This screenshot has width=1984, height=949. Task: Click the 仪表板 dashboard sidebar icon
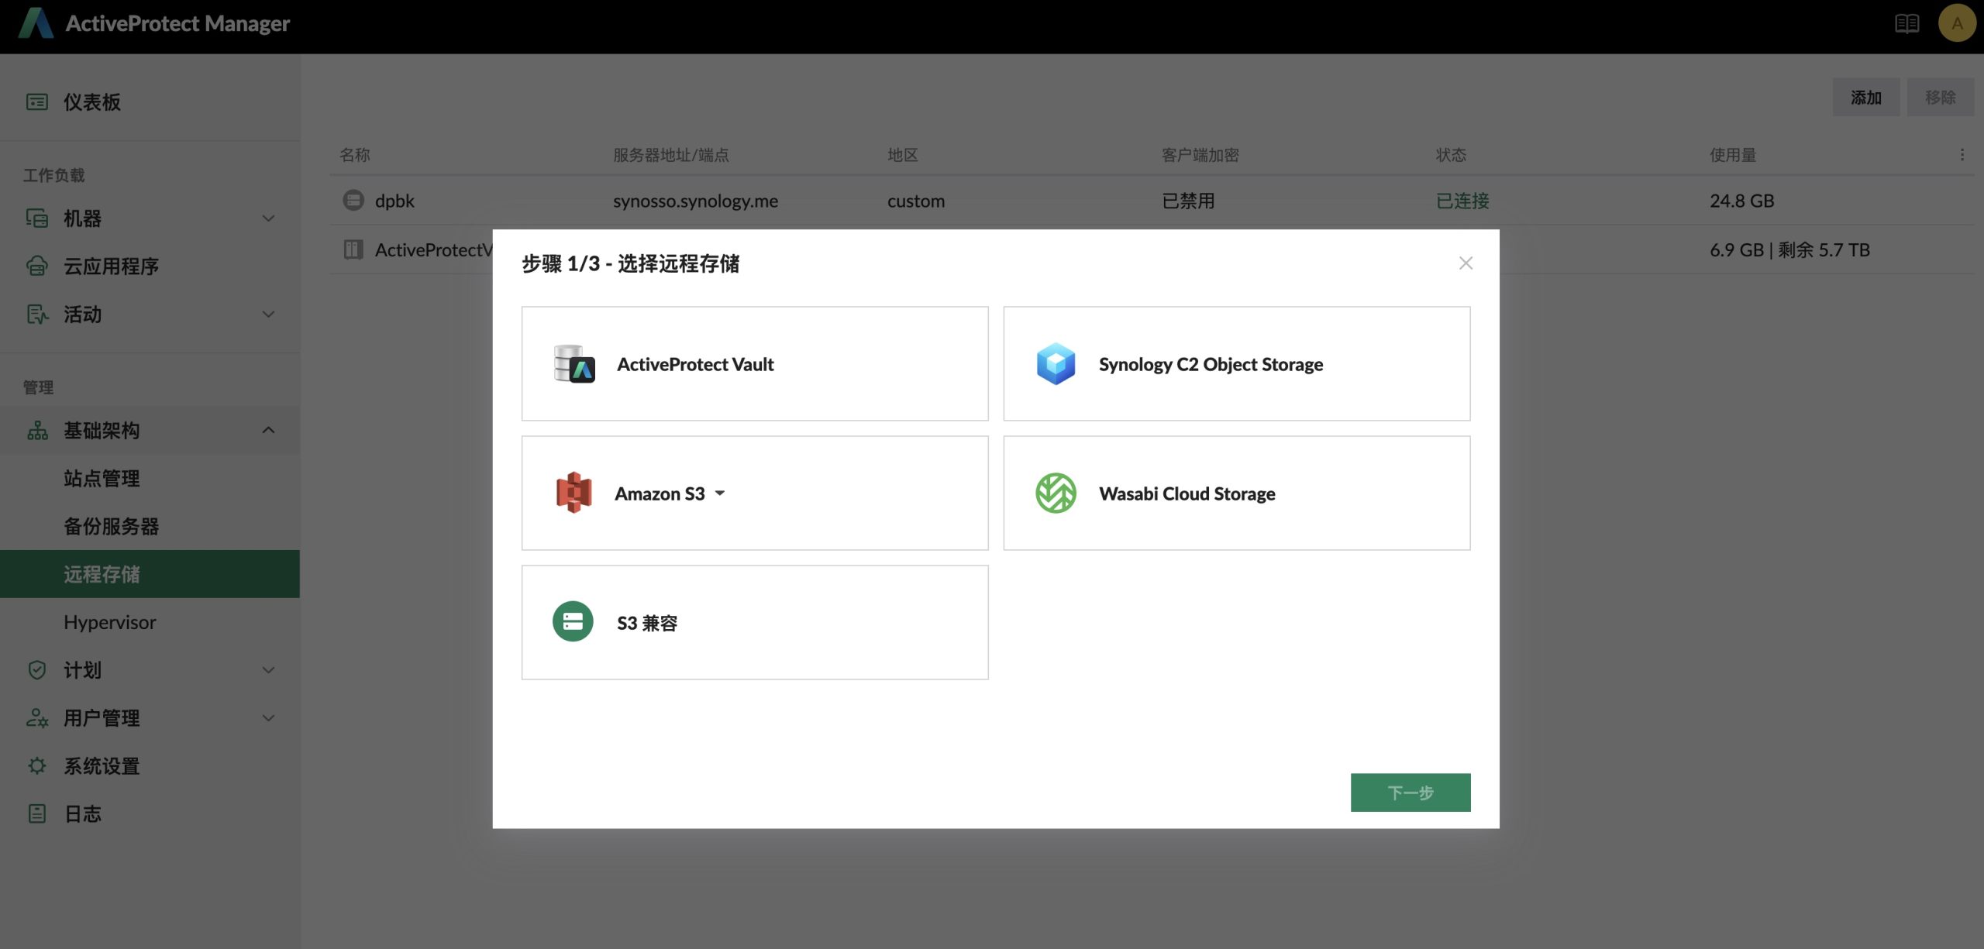pos(37,102)
